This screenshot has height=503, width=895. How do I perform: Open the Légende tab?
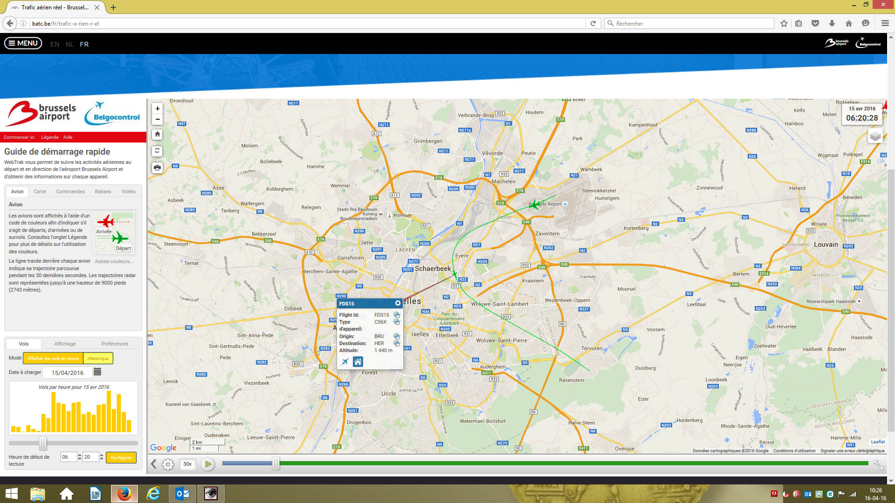(50, 137)
